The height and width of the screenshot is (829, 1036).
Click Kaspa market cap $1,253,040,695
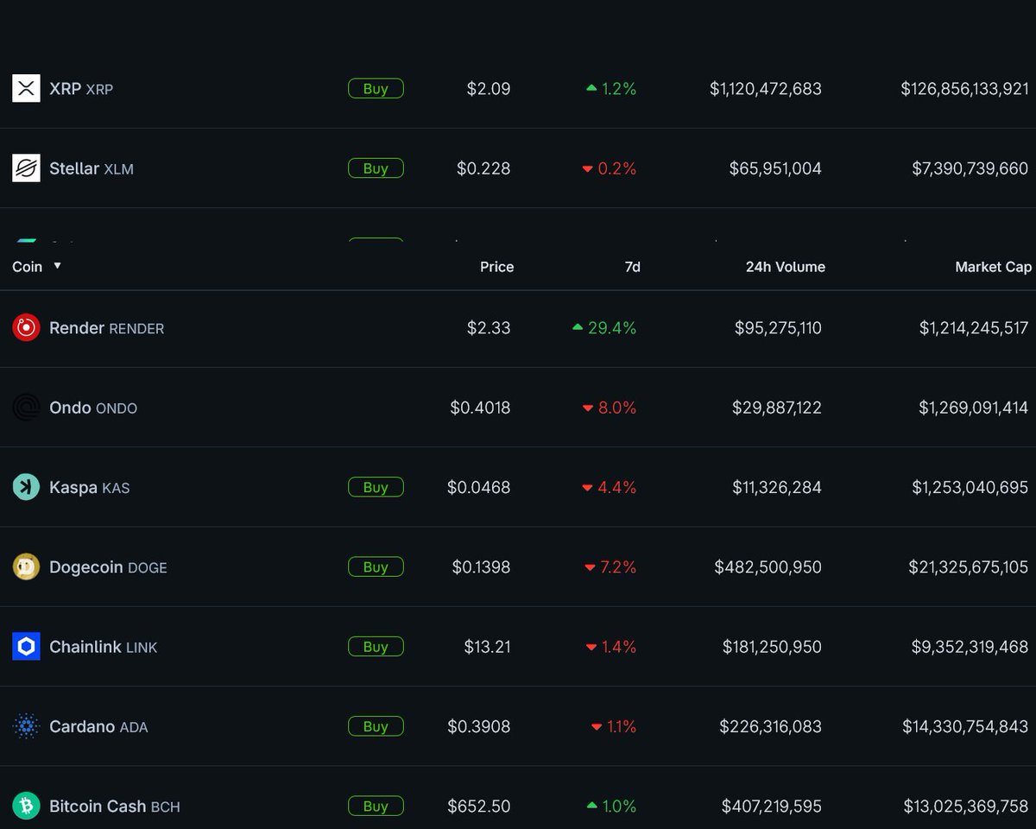[x=970, y=487]
